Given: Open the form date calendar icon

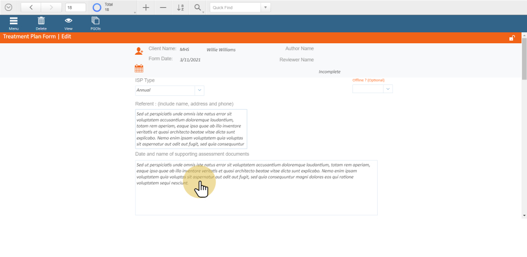Looking at the screenshot, I should [x=139, y=68].
